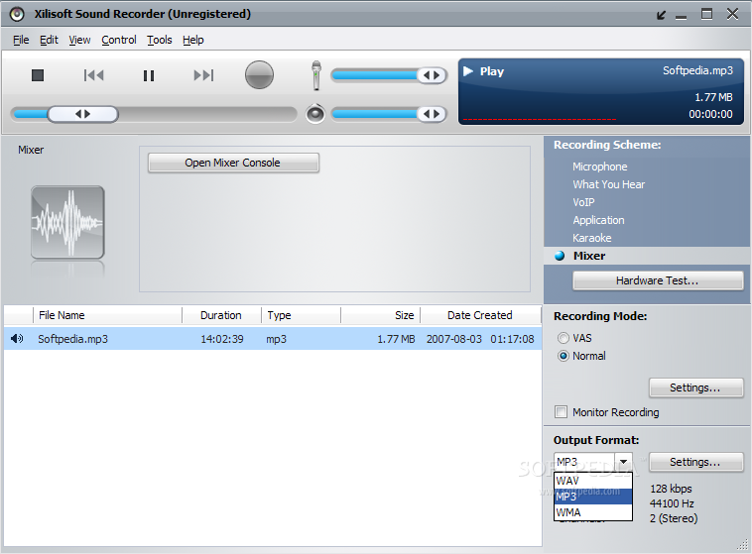Click 00:00:00 timer in display panel

710,115
